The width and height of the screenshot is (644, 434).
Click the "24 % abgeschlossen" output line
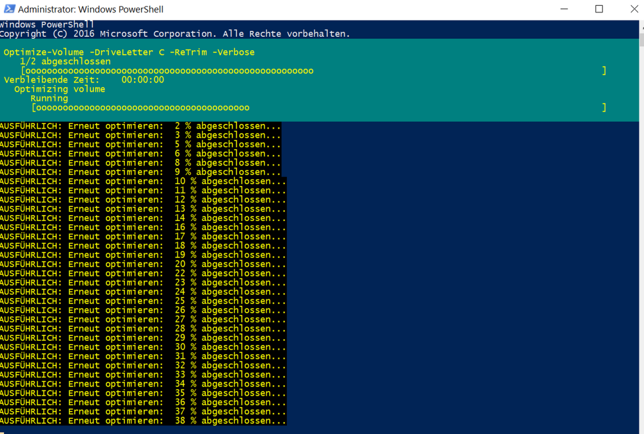click(x=143, y=292)
